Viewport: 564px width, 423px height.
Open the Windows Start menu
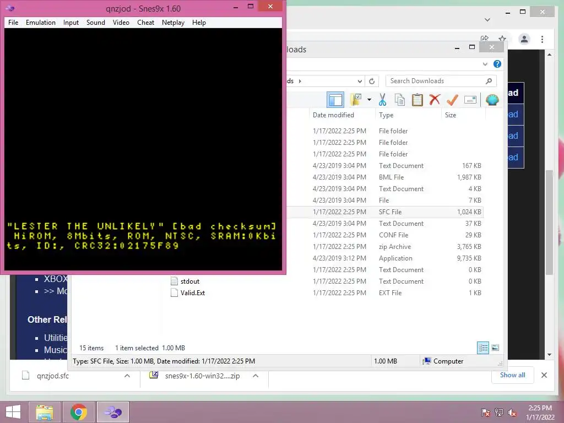(13, 412)
